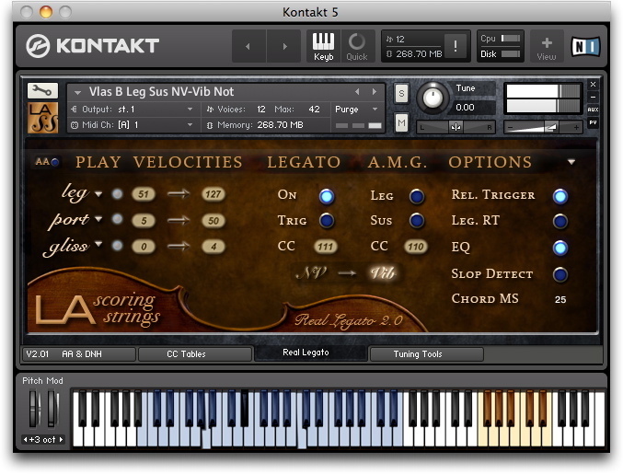Image resolution: width=623 pixels, height=474 pixels.
Task: Open the dropdown arrow right of OPTIONS
Action: tap(571, 162)
